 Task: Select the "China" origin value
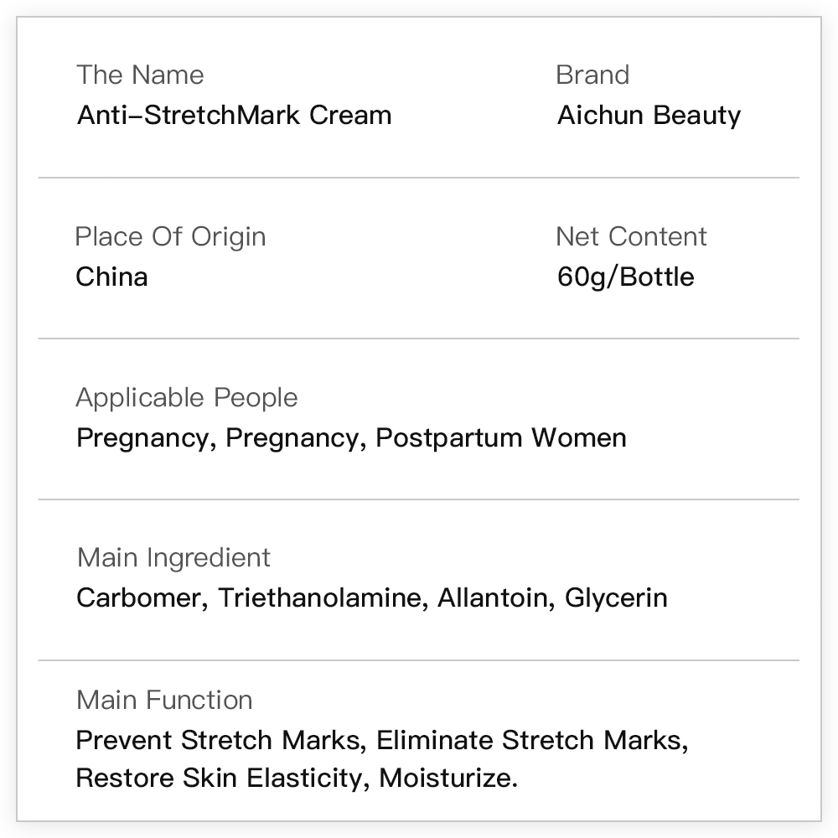pyautogui.click(x=111, y=277)
